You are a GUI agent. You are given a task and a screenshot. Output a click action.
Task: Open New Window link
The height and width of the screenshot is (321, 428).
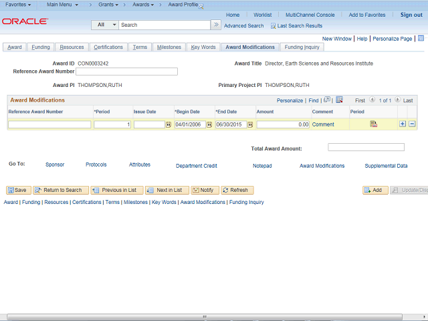(x=337, y=39)
